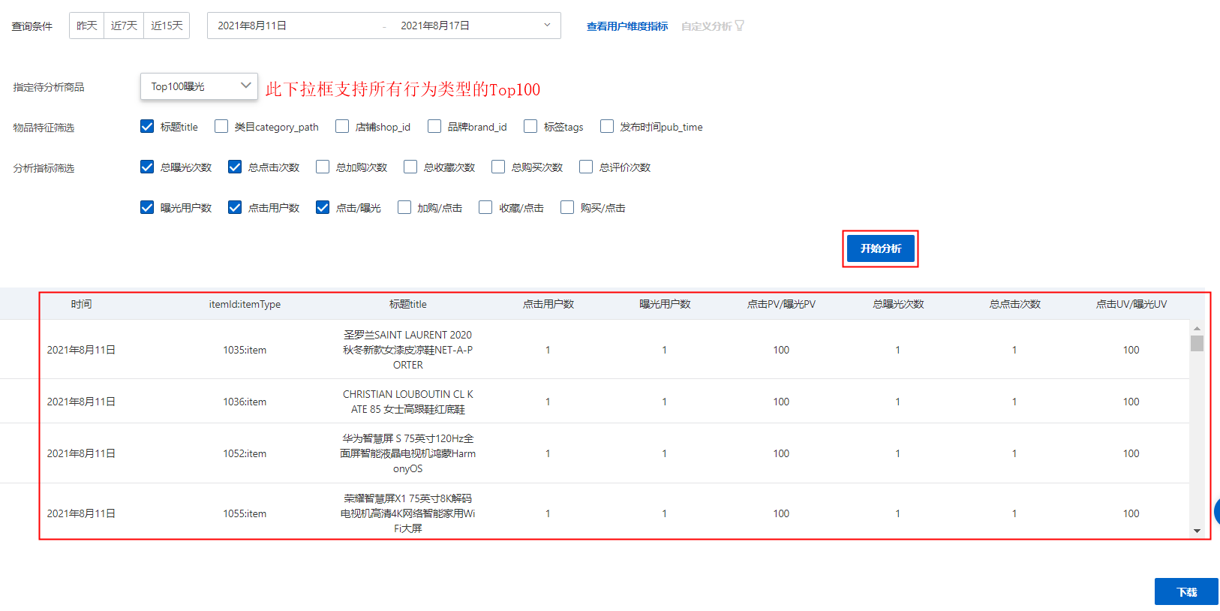The image size is (1220, 611).
Task: Click the 自定义分析 link
Action: 706,26
